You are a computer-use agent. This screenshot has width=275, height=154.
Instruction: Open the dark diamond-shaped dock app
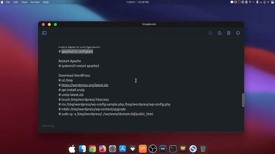pos(133,149)
